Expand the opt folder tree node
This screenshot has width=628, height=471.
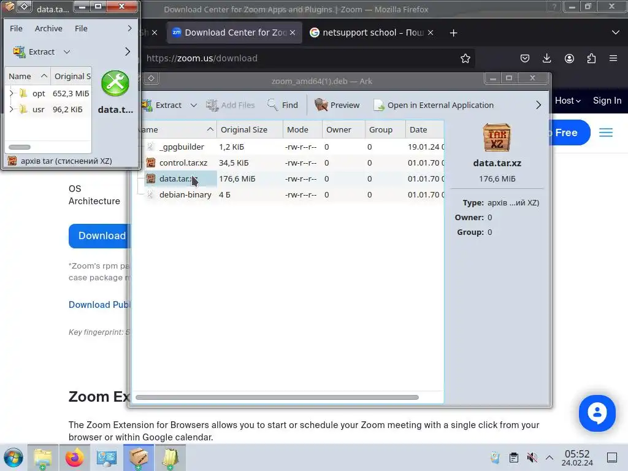(x=11, y=93)
